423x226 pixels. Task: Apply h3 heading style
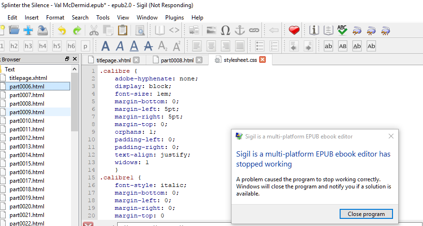click(x=28, y=46)
